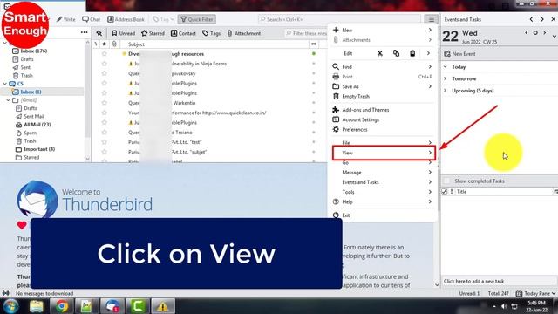The image size is (558, 314).
Task: Open the Write new message button
Action: click(x=66, y=19)
